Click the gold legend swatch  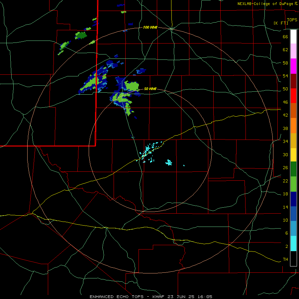293,141
